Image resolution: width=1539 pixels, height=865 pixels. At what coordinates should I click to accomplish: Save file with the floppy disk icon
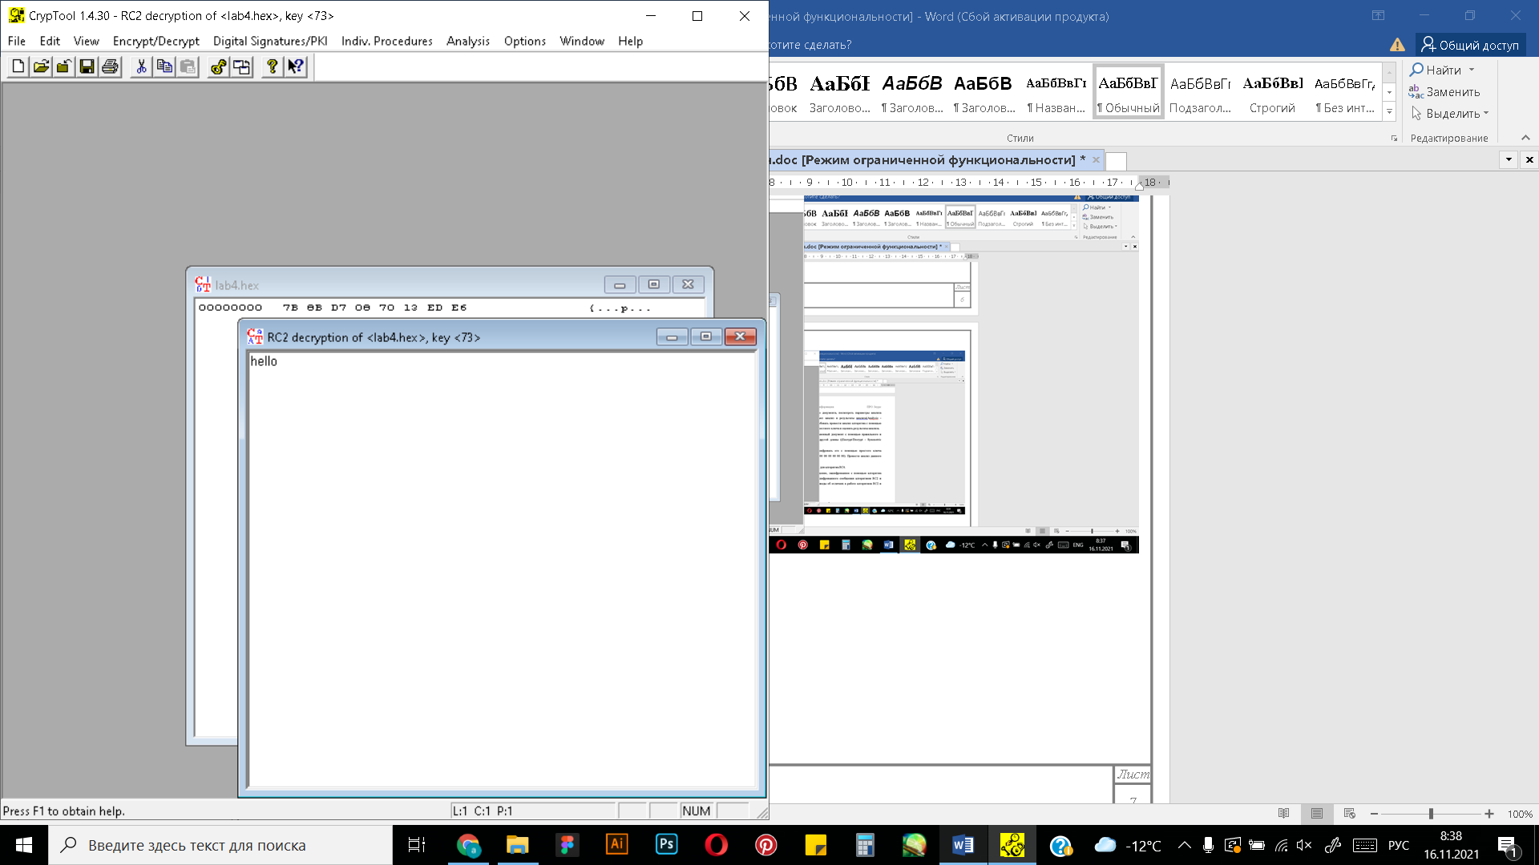tap(87, 66)
